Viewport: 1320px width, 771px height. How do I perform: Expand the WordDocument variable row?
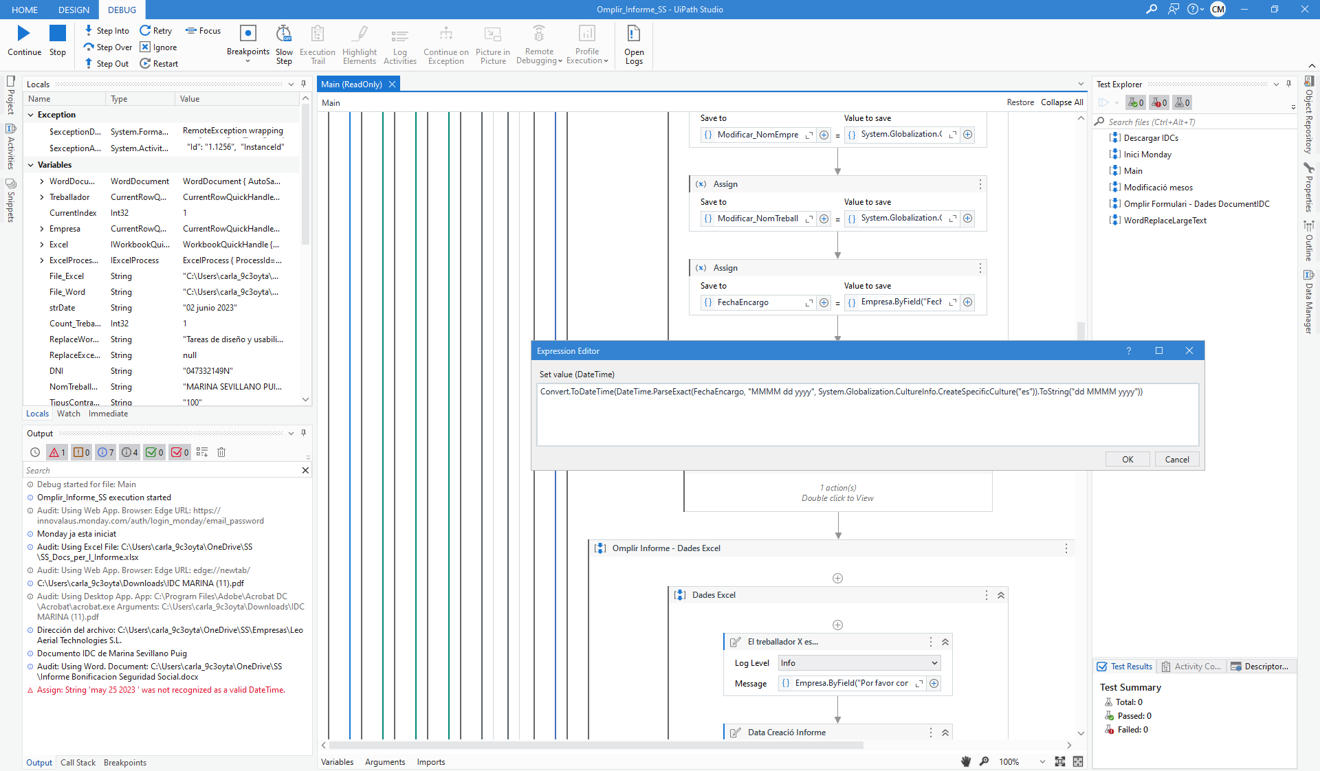coord(42,181)
